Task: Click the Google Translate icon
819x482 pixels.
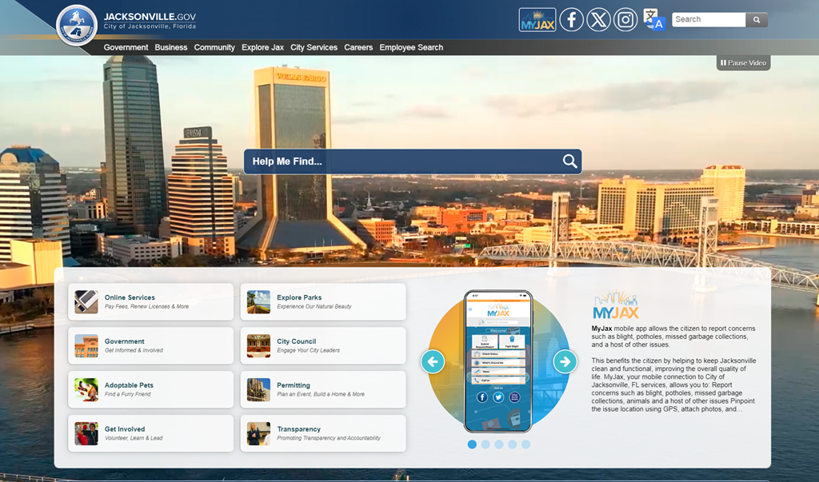Action: coord(651,19)
